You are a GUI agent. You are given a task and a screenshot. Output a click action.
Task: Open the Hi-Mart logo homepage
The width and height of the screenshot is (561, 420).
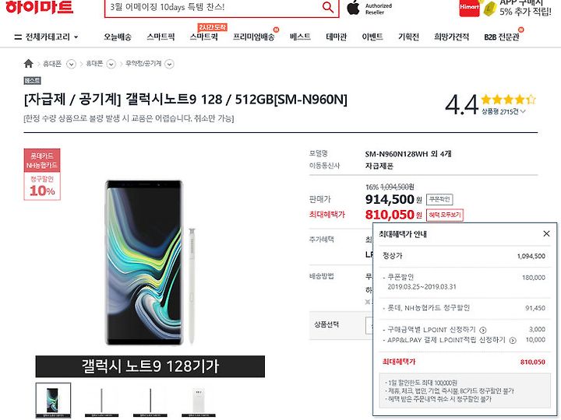(40, 7)
